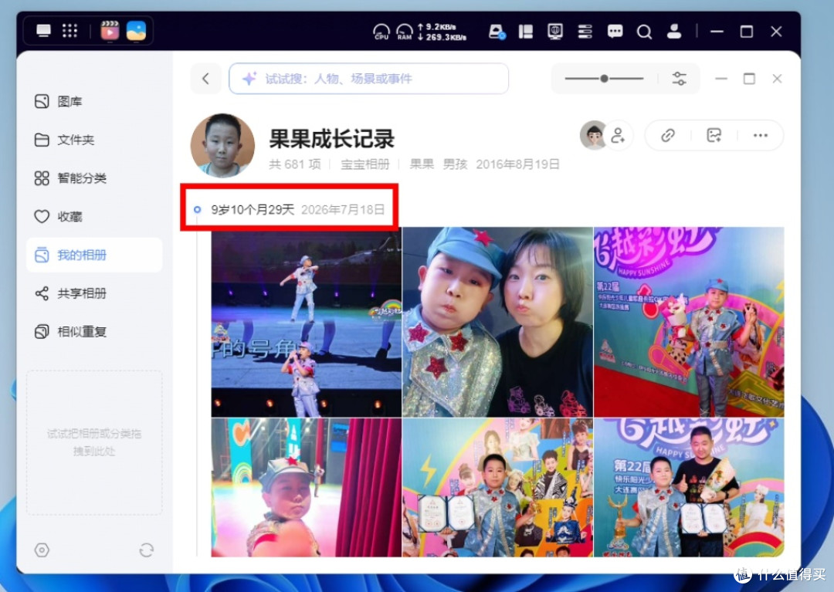834x592 pixels.
Task: Select 文件夹 in the sidebar
Action: (93, 140)
